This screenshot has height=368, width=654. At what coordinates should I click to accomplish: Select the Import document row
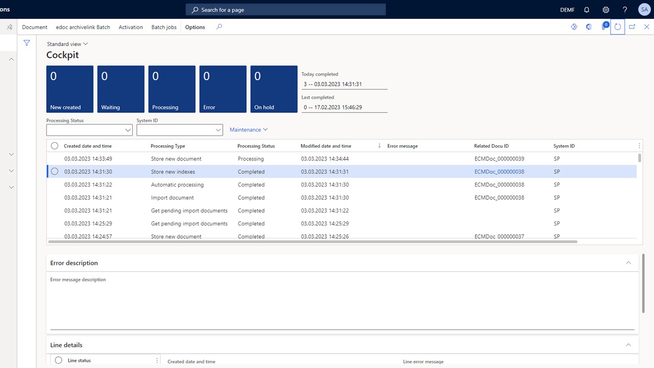342,198
